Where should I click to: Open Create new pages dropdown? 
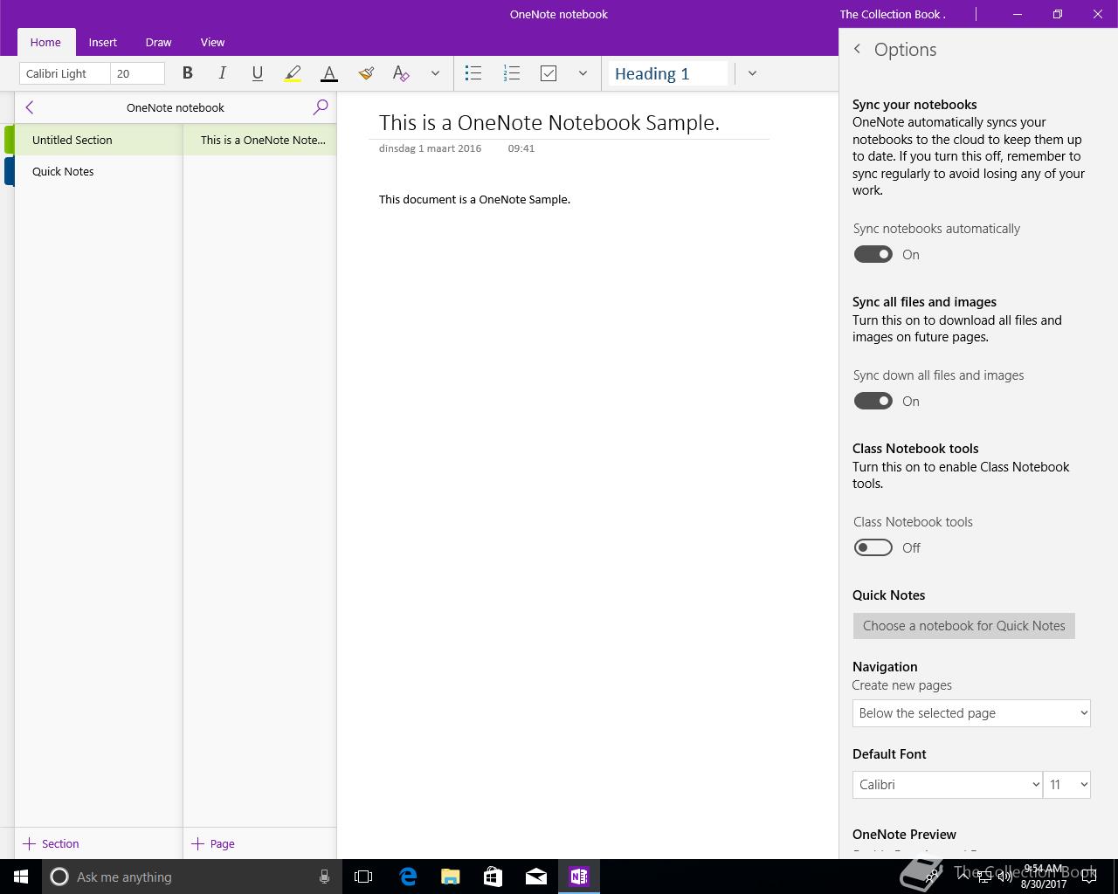tap(971, 713)
